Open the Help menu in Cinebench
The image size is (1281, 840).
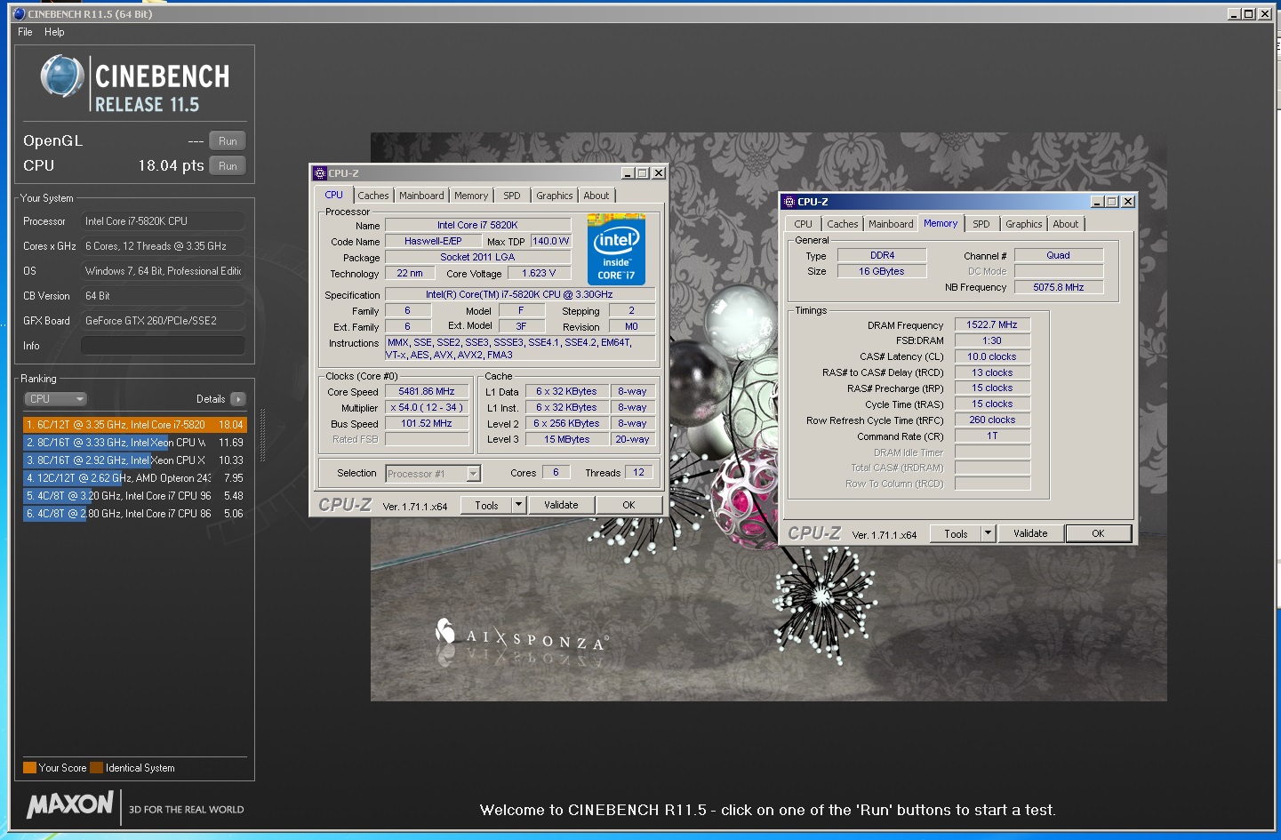click(54, 32)
